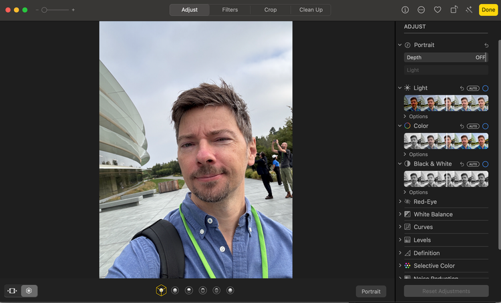Open the photo Info panel

pos(405,10)
